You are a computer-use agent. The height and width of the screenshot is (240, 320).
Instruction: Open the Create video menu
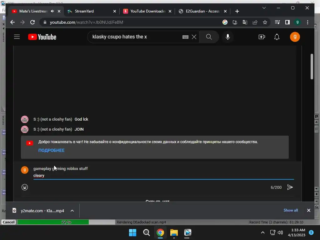pos(262,37)
